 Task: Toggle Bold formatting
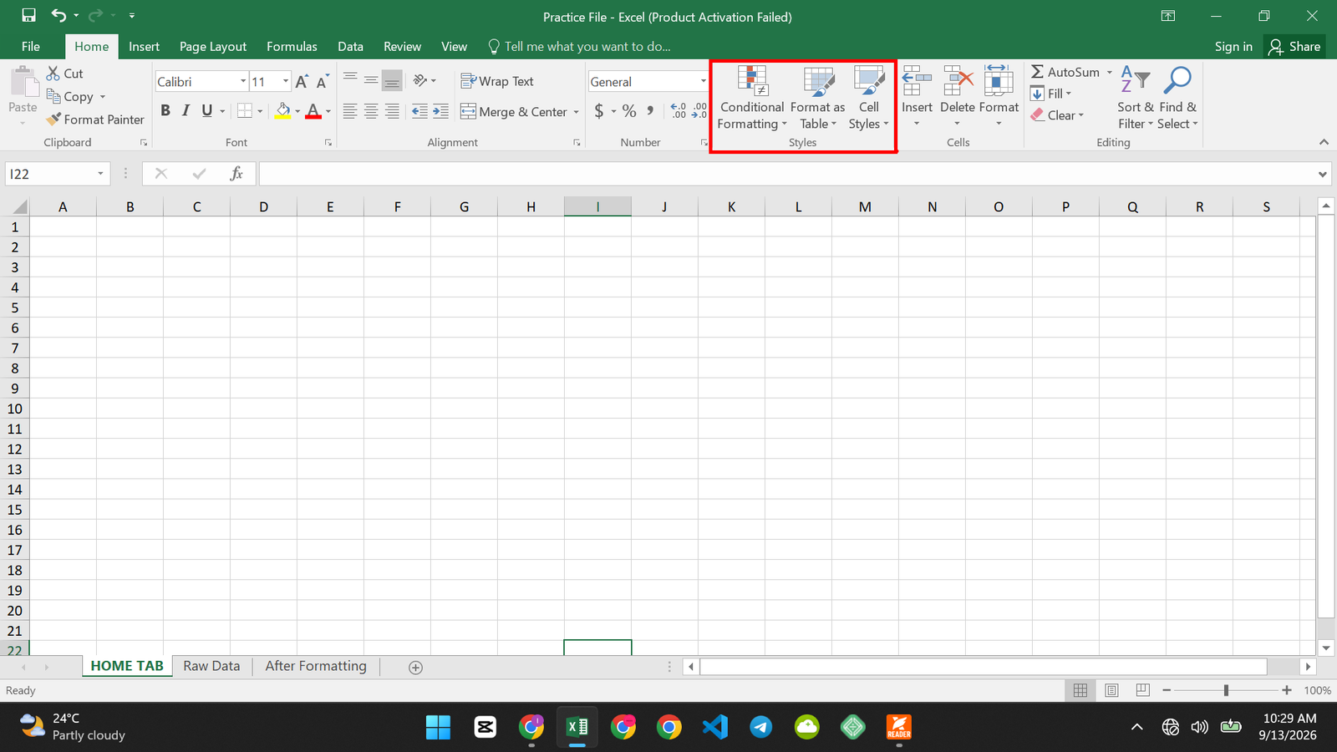point(165,111)
